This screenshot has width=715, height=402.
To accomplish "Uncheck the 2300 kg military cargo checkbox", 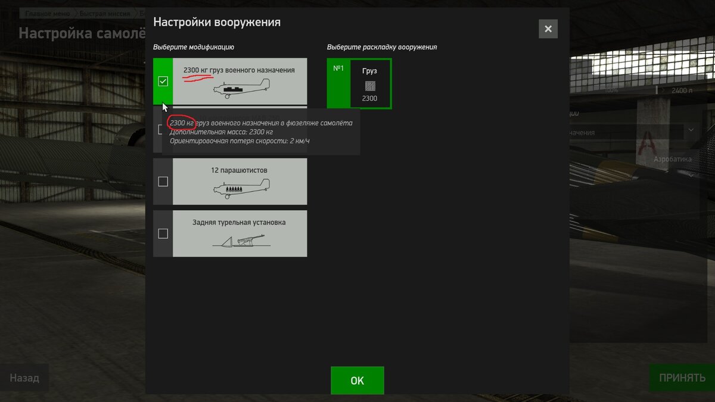I will [x=163, y=82].
